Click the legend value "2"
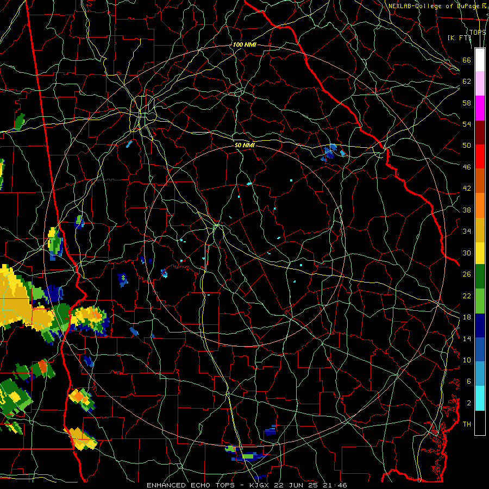Screen dimensions: 489x489 point(468,403)
